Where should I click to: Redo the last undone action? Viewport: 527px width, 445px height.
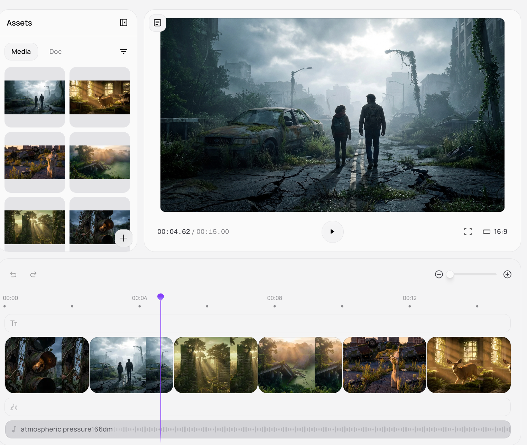click(33, 274)
